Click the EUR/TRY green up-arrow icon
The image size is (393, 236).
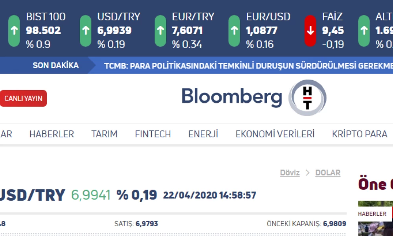tap(160, 31)
